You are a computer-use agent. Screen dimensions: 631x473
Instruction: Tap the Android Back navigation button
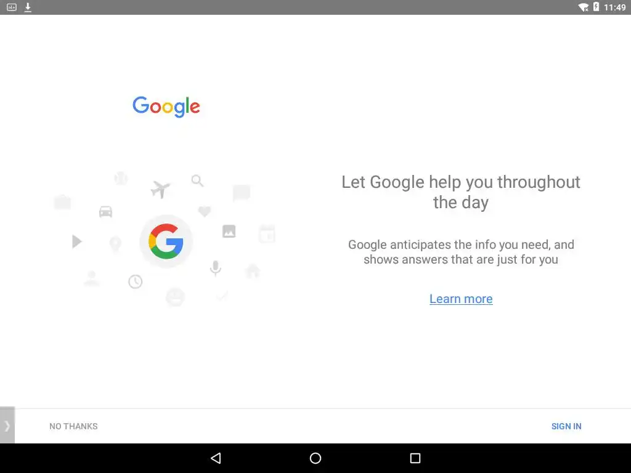[x=216, y=458]
